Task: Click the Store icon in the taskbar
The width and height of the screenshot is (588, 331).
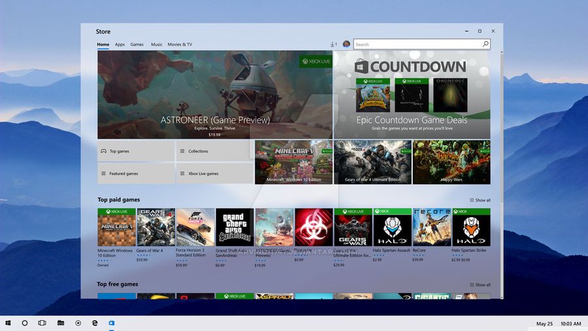Action: (x=112, y=323)
